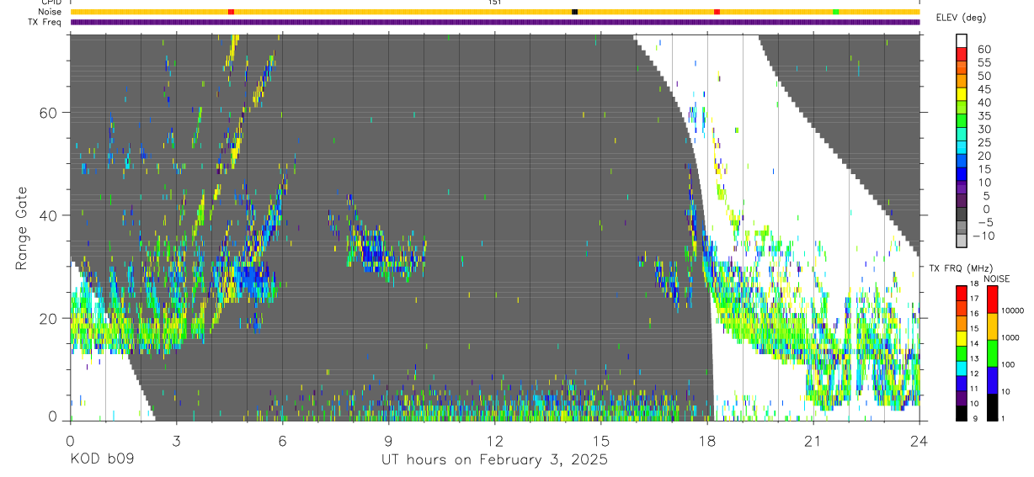Image resolution: width=1034 pixels, height=477 pixels.
Task: Select the yellow 14–15 MHz TX FRQ swatch
Action: [962, 338]
